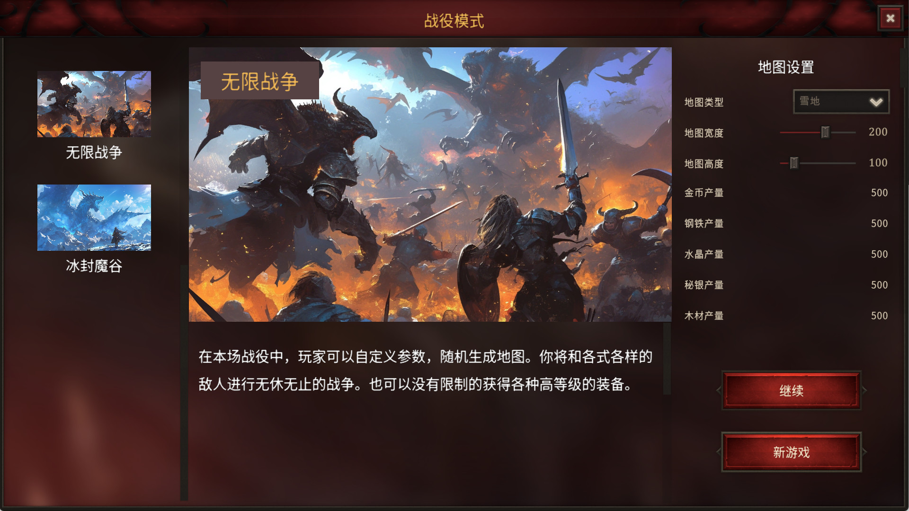909x511 pixels.
Task: Click the 无限战争 title banner on artwork
Action: pos(260,81)
